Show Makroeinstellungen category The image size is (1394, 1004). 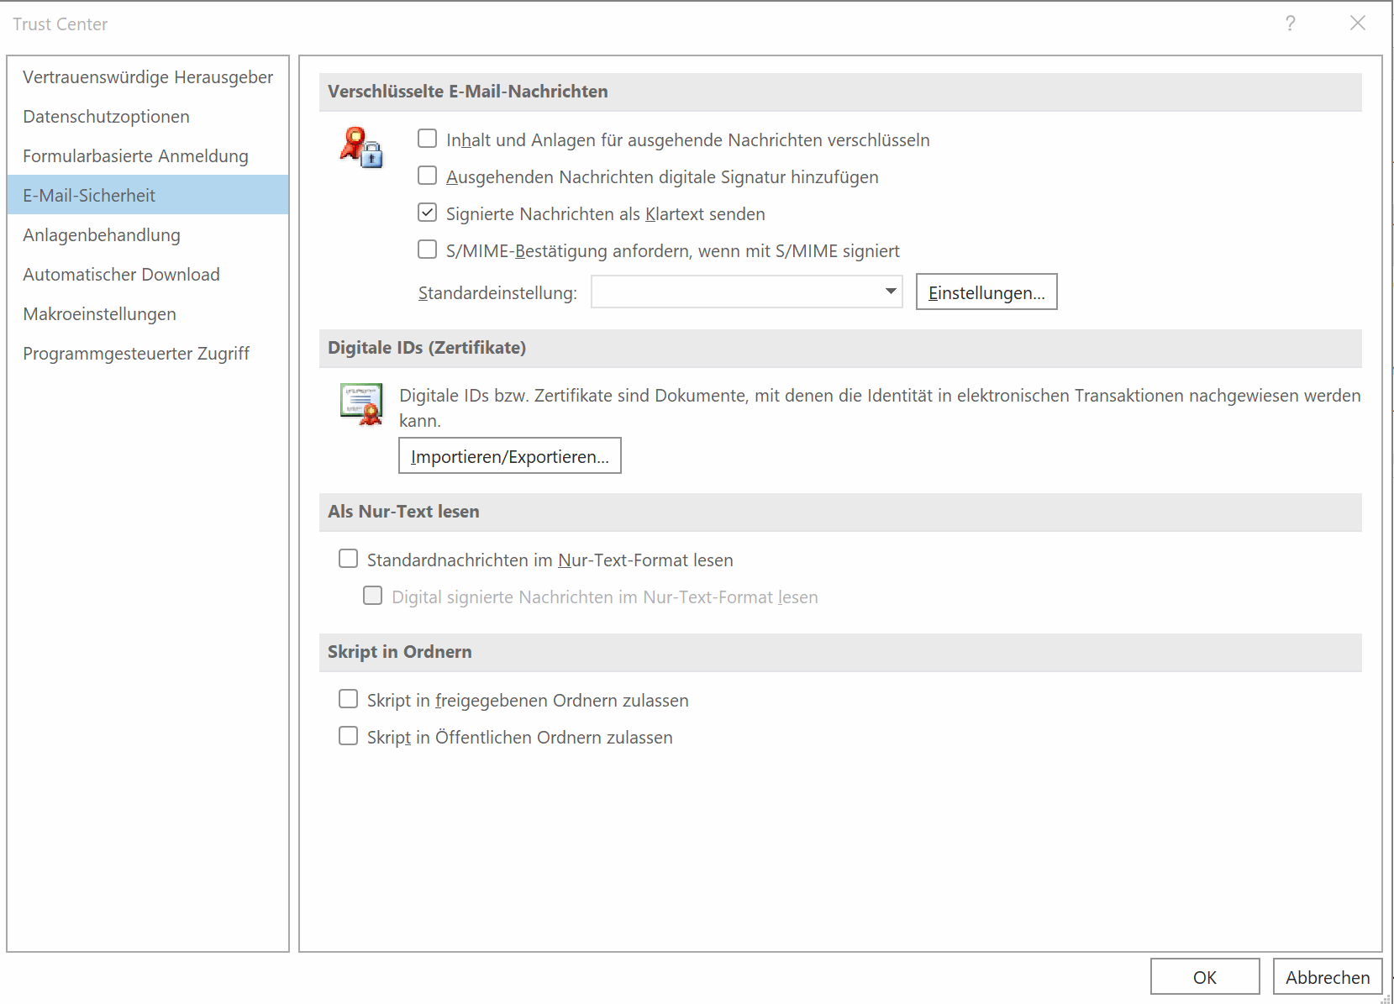coord(148,314)
